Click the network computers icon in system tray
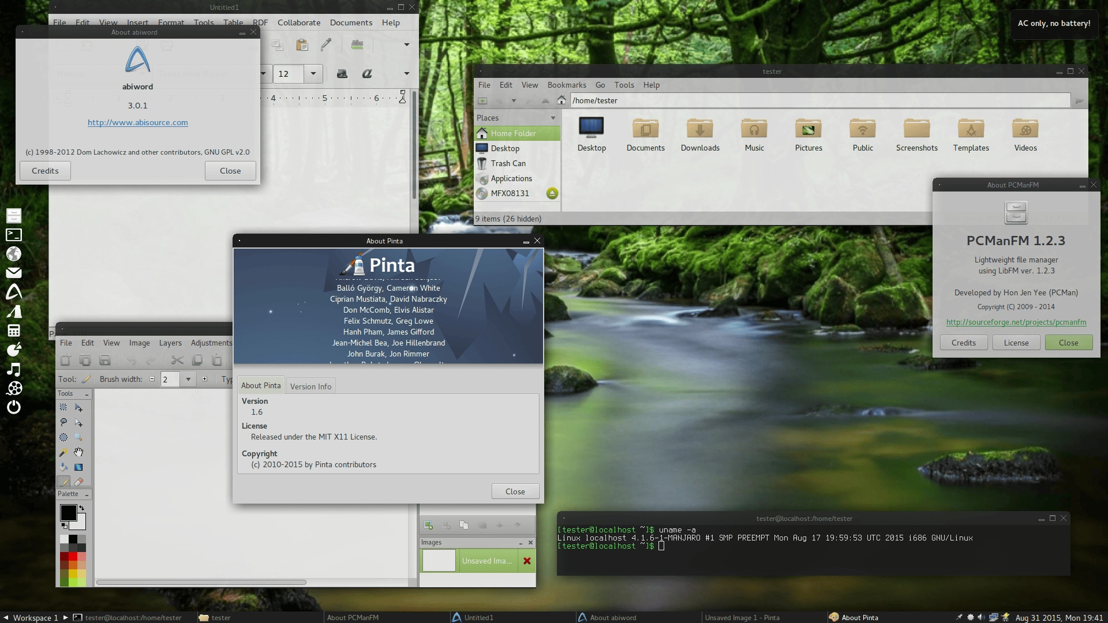The width and height of the screenshot is (1108, 623). click(993, 617)
